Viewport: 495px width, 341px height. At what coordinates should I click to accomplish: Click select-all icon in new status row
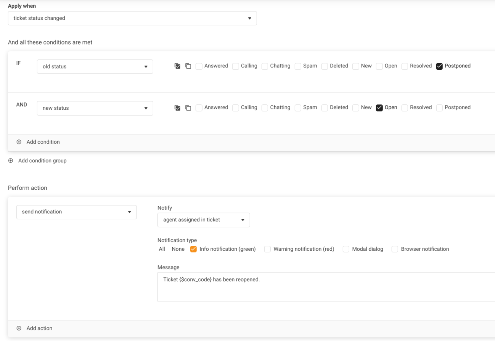tap(177, 108)
